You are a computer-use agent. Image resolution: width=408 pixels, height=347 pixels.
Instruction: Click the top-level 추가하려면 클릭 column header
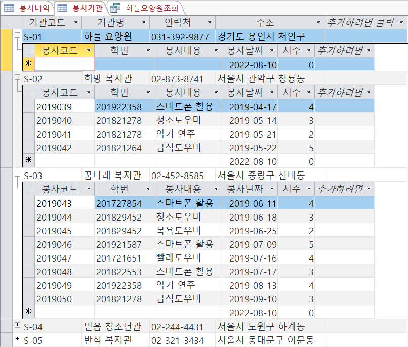(x=361, y=23)
